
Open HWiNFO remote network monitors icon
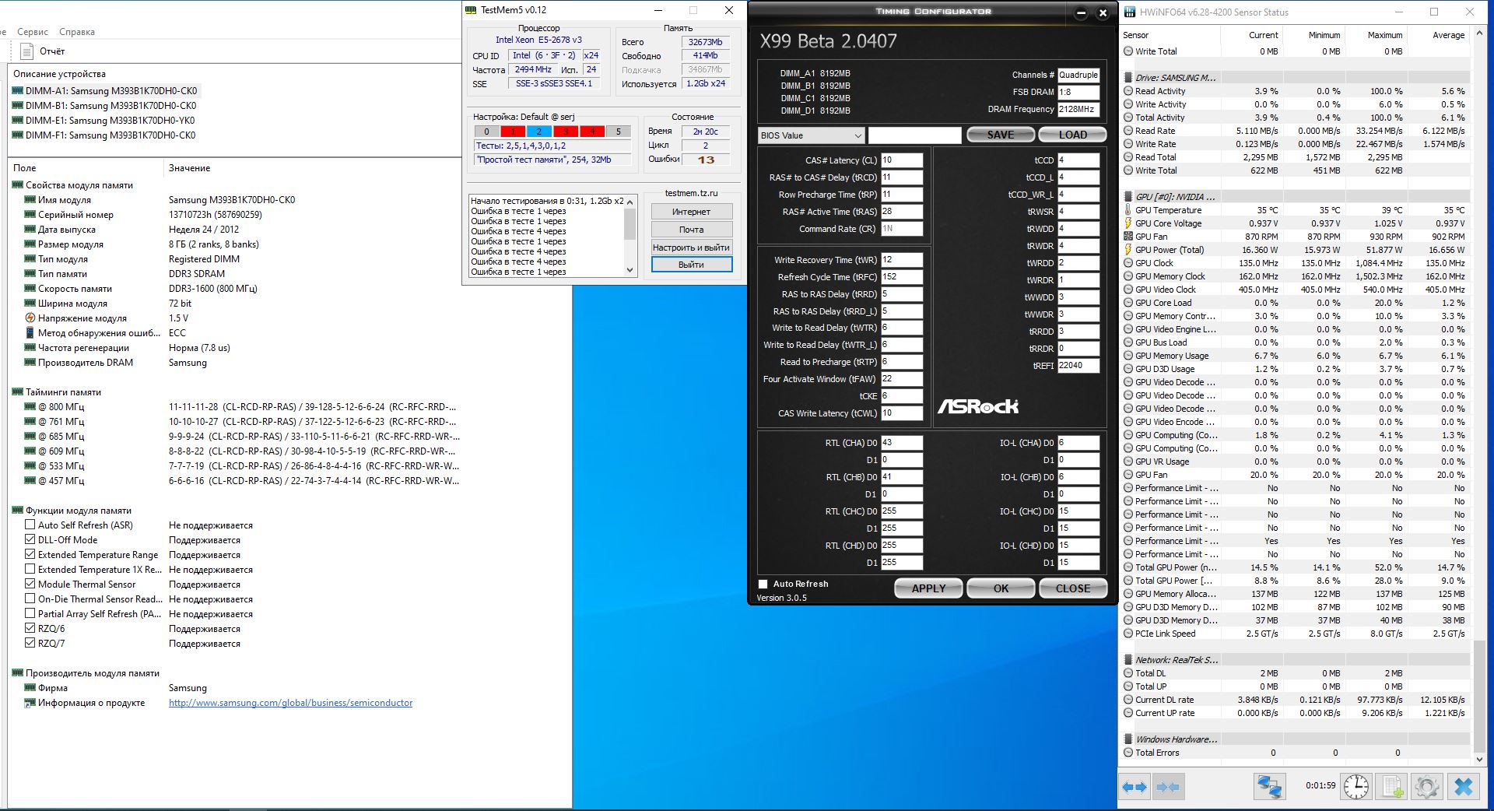[x=1269, y=787]
